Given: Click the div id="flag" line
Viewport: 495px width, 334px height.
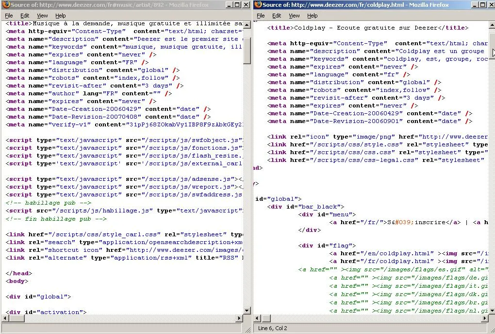Looking at the screenshot, I should click(327, 246).
